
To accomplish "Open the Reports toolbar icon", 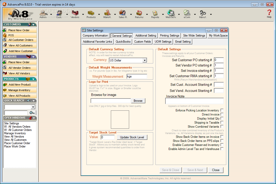I will pos(155,14).
